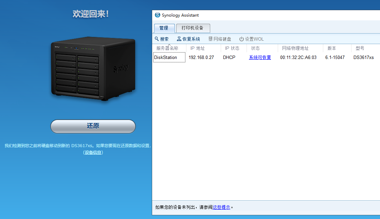Open the 打印机设备 tab
Viewport: 380px width, 219px height.
click(193, 28)
